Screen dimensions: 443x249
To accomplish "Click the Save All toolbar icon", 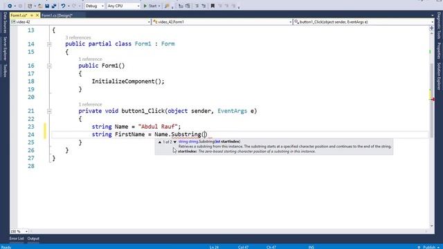I will click(x=54, y=6).
